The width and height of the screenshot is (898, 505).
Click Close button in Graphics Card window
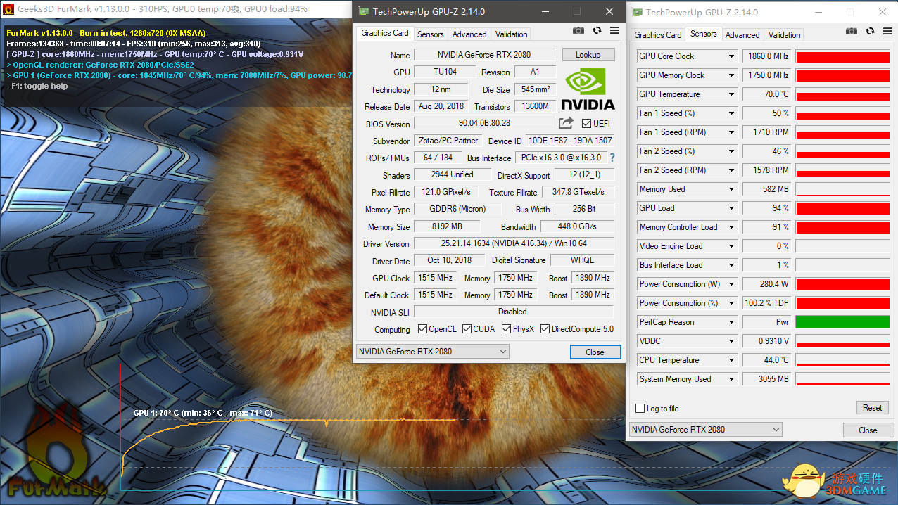point(595,352)
